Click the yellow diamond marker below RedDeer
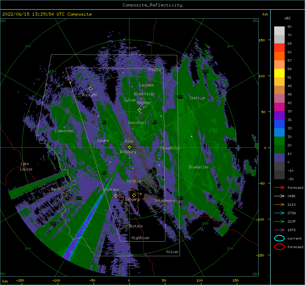This screenshot has height=285, width=305. [140, 110]
